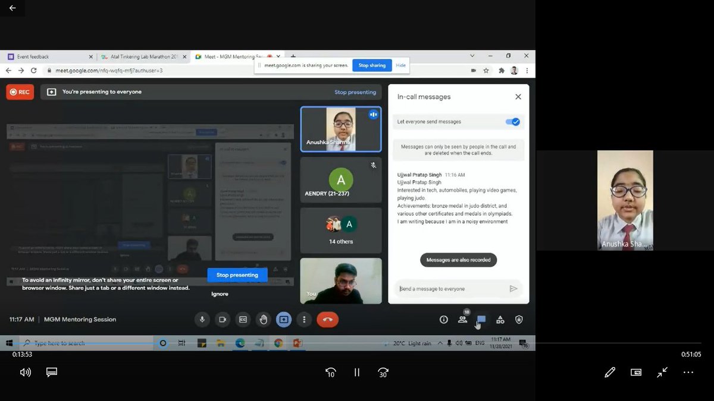
Task: Open the Chrome profile avatar
Action: (x=514, y=70)
